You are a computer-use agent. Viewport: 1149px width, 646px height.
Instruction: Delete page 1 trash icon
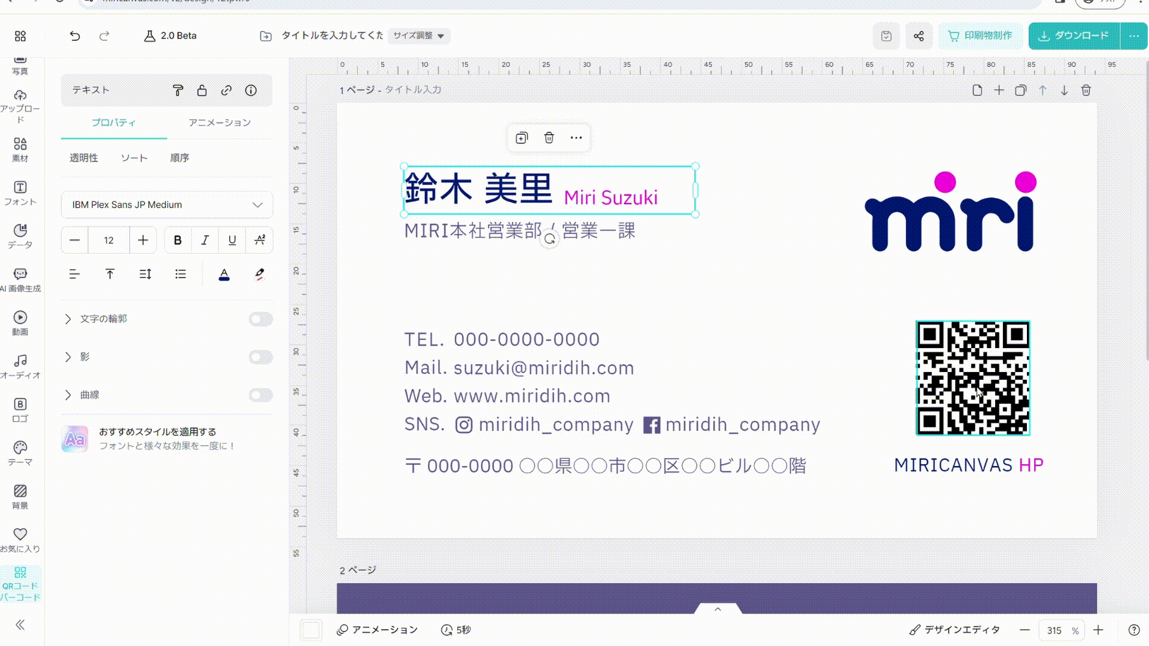pyautogui.click(x=1086, y=90)
